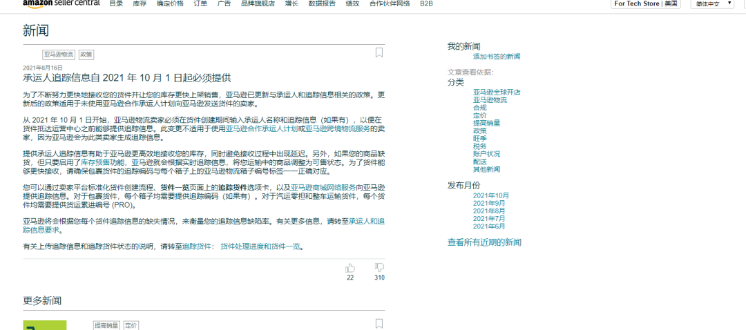Click the 政策 tag above the article date
The image size is (746, 330).
coord(86,55)
